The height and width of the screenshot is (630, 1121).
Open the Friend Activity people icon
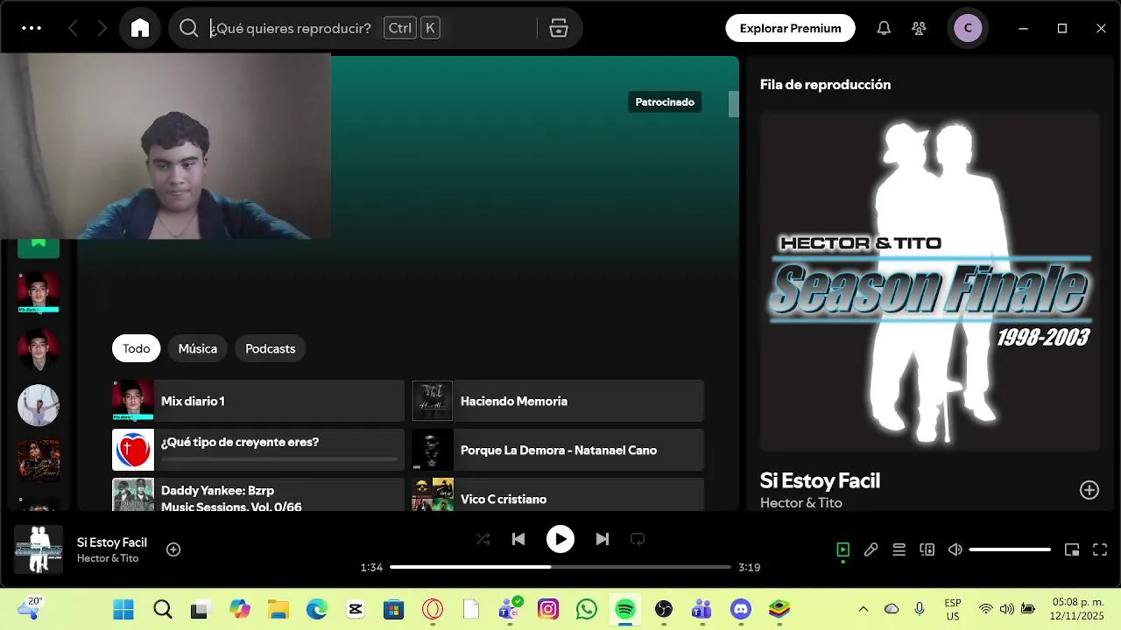[919, 28]
